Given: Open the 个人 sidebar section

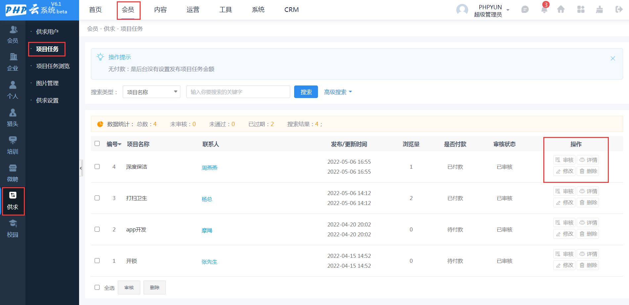Looking at the screenshot, I should [x=13, y=90].
